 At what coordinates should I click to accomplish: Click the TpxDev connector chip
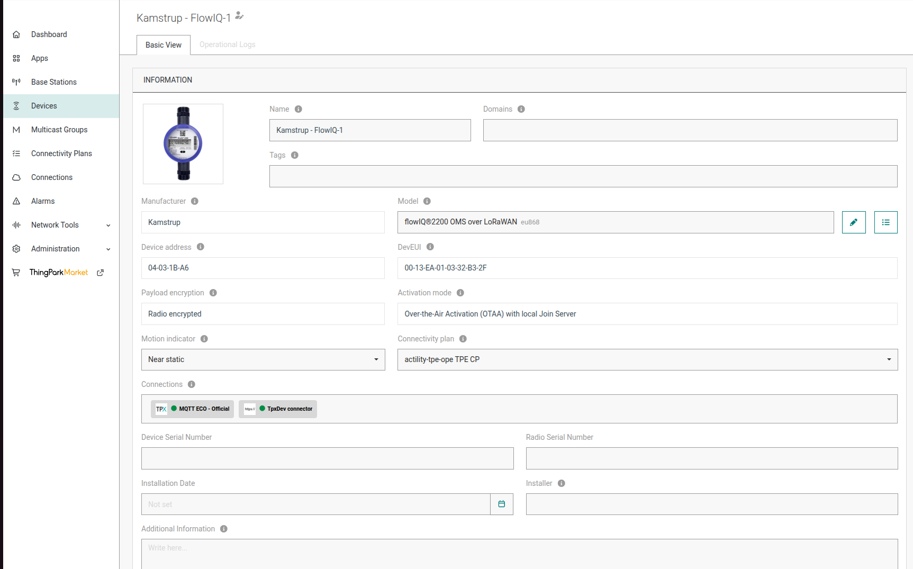[278, 409]
